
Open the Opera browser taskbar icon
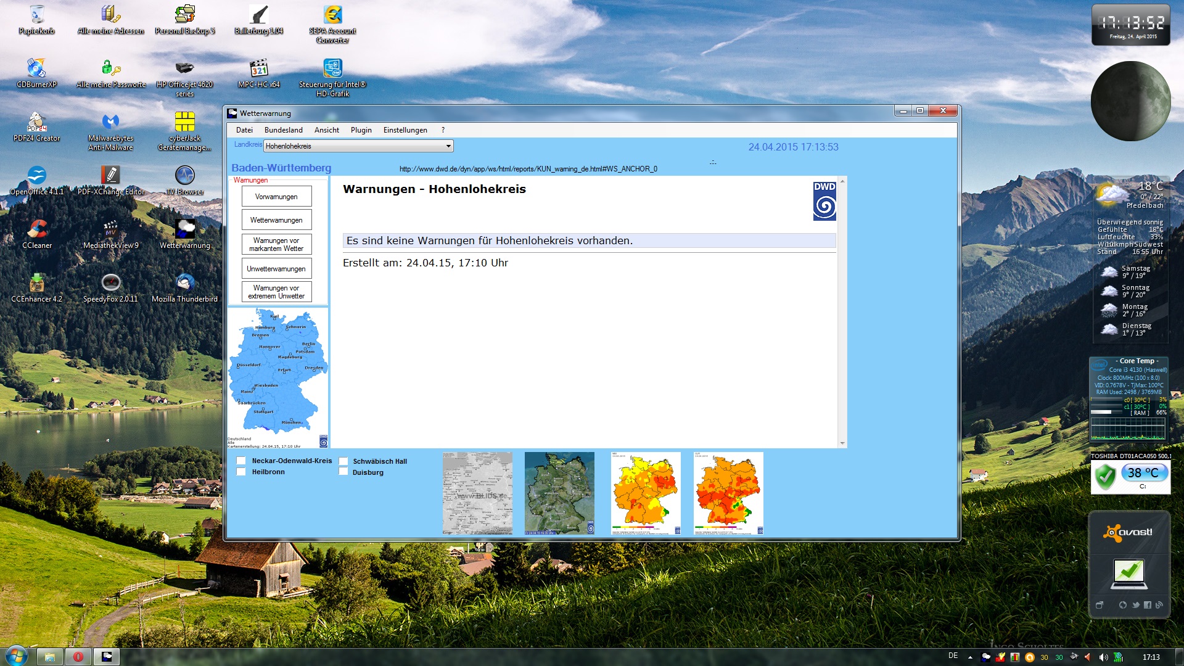click(x=78, y=657)
